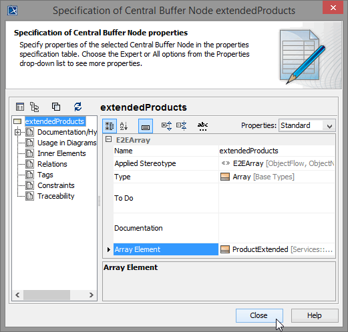Screen dimensions: 348x332
Task: Select the Constraints tree item
Action: click(x=56, y=185)
